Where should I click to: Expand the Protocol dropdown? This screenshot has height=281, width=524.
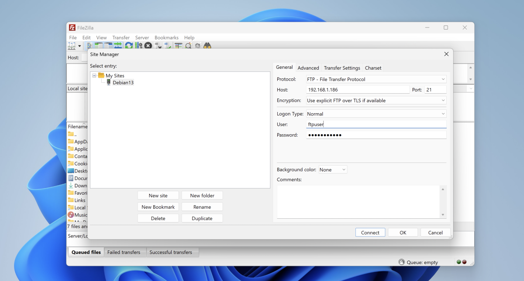[x=376, y=79]
